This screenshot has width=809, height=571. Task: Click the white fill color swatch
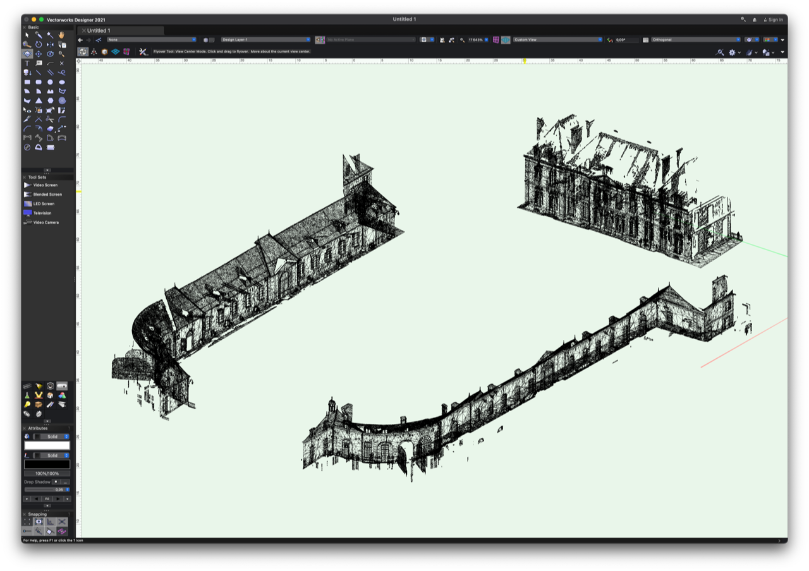[47, 445]
